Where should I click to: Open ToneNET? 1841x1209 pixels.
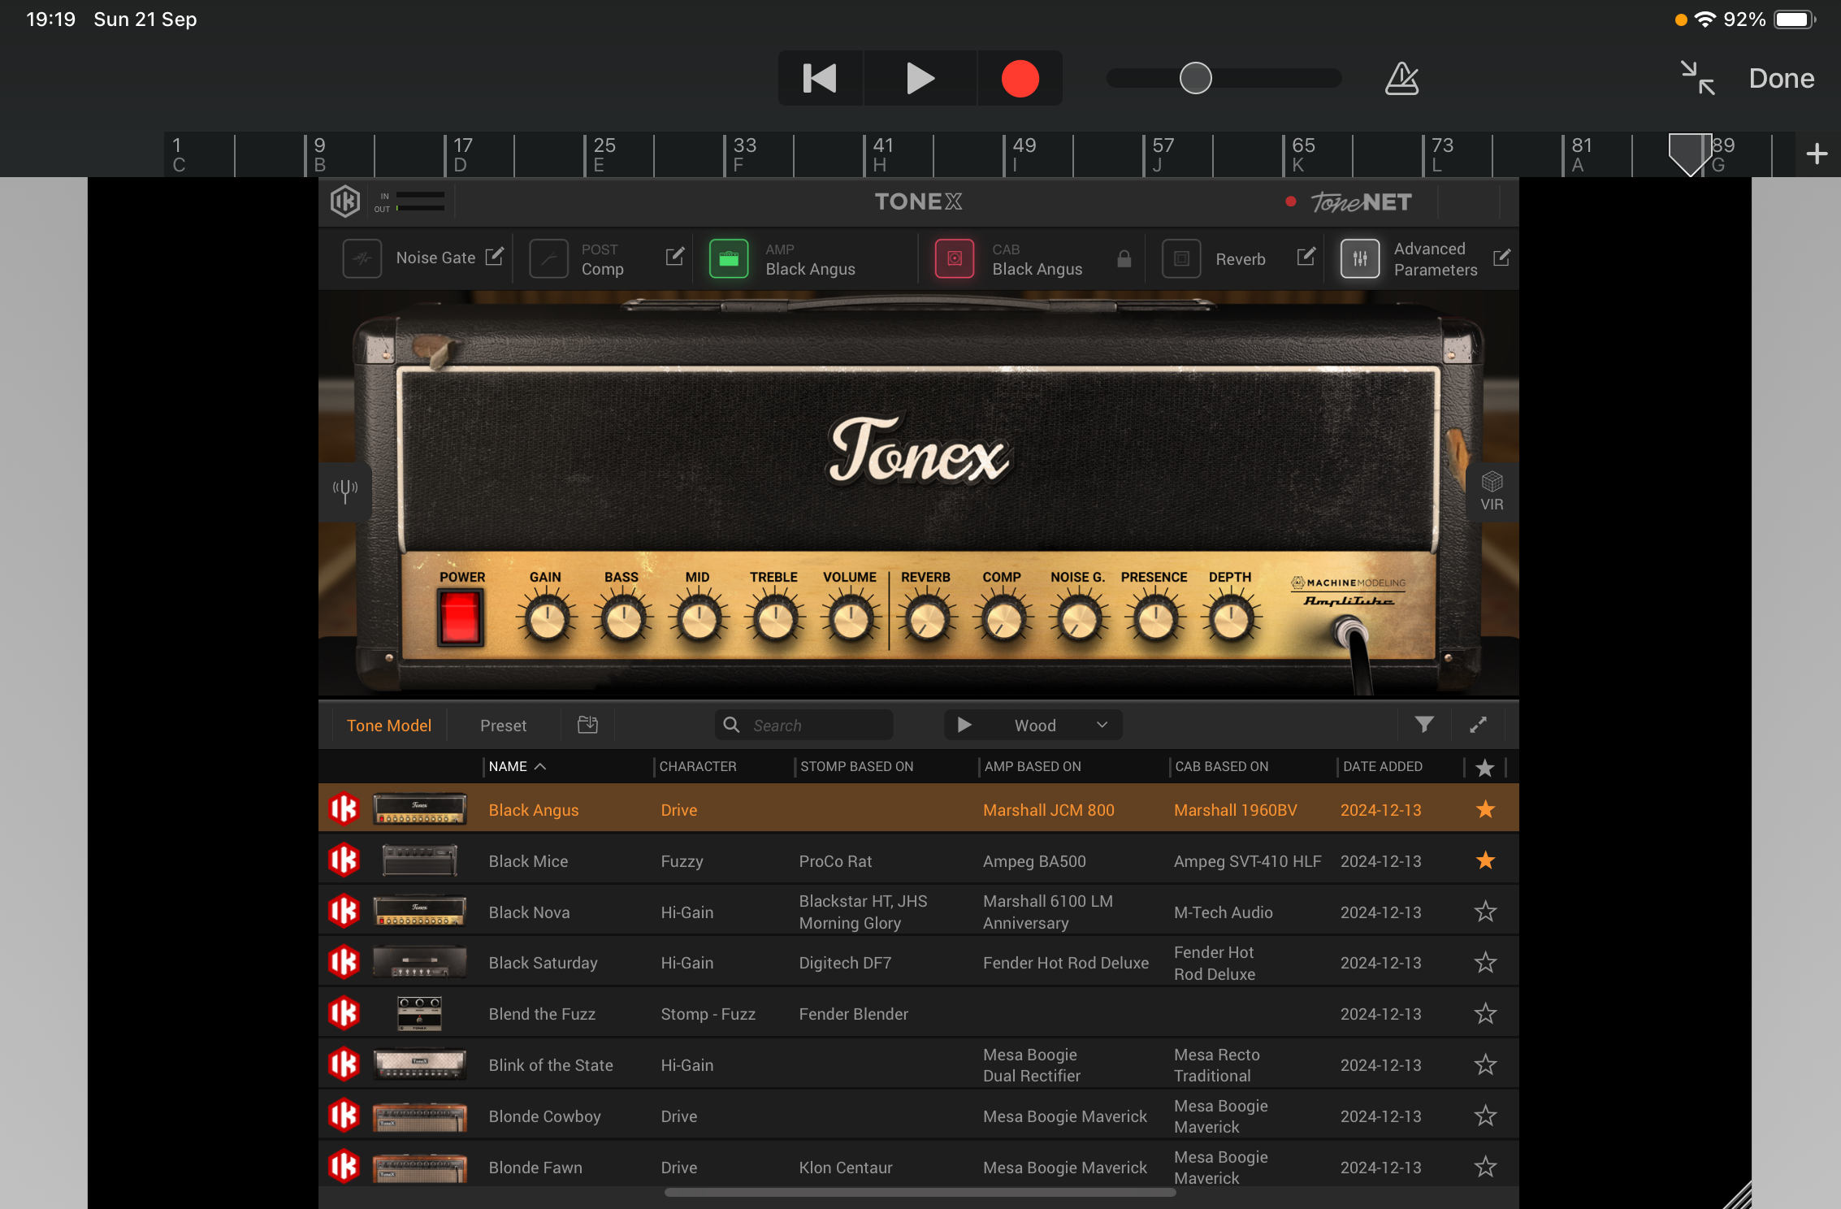click(1361, 201)
